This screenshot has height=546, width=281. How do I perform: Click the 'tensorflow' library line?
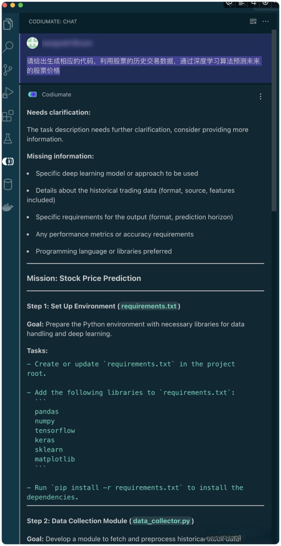click(x=55, y=431)
